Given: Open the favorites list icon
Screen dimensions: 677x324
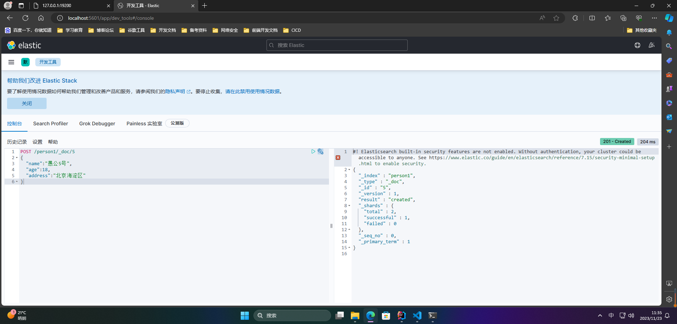Looking at the screenshot, I should (608, 18).
